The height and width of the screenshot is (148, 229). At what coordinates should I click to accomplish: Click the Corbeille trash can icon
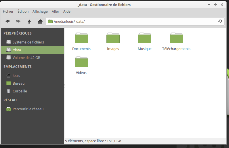click(9, 91)
